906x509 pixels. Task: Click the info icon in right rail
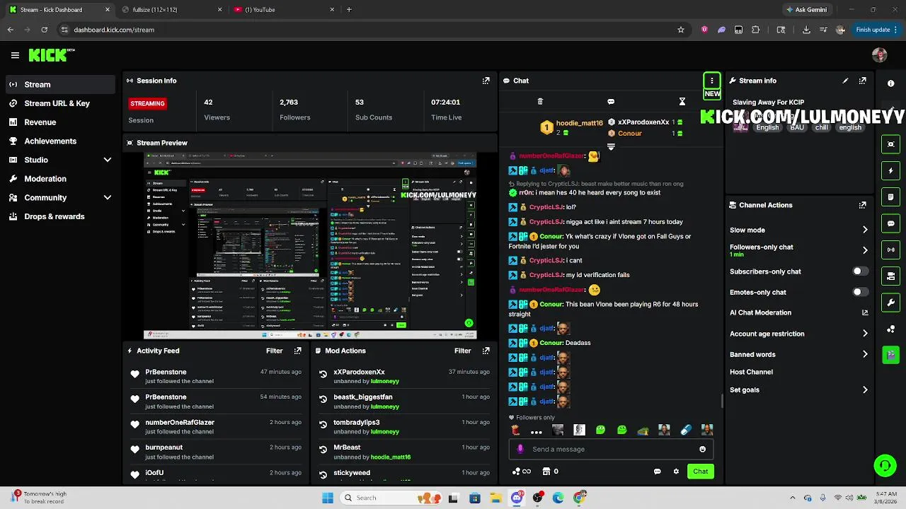point(890,83)
